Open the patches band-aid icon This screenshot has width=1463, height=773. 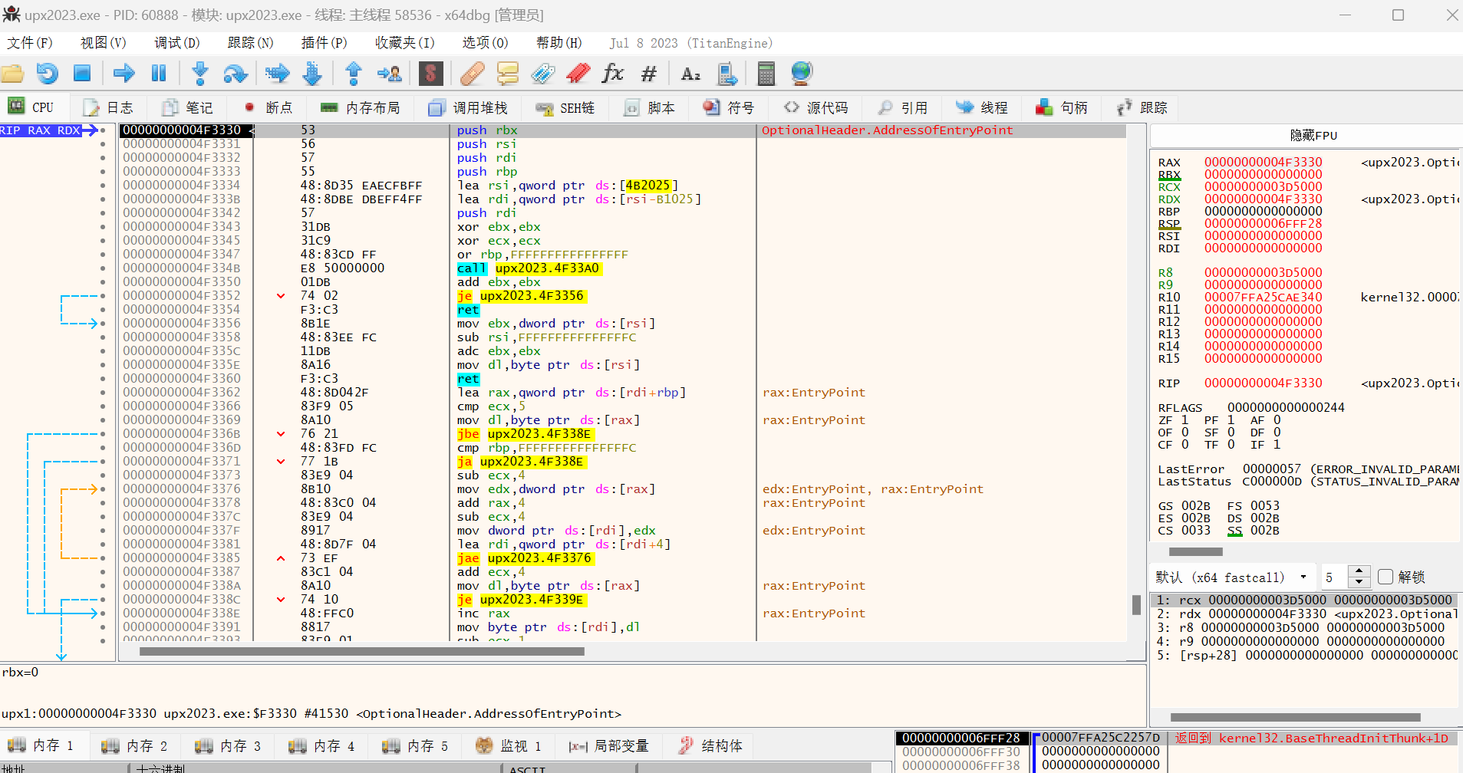point(473,74)
